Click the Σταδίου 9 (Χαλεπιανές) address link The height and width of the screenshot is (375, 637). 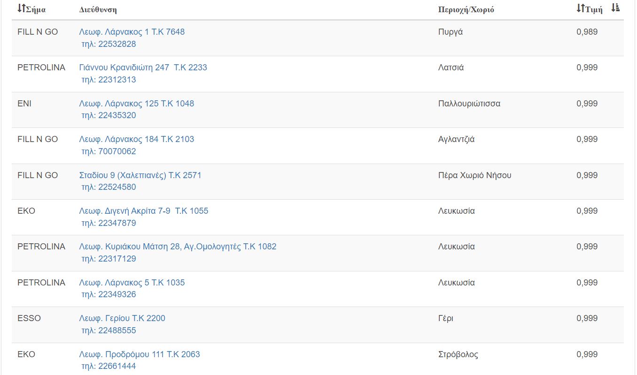(x=140, y=175)
